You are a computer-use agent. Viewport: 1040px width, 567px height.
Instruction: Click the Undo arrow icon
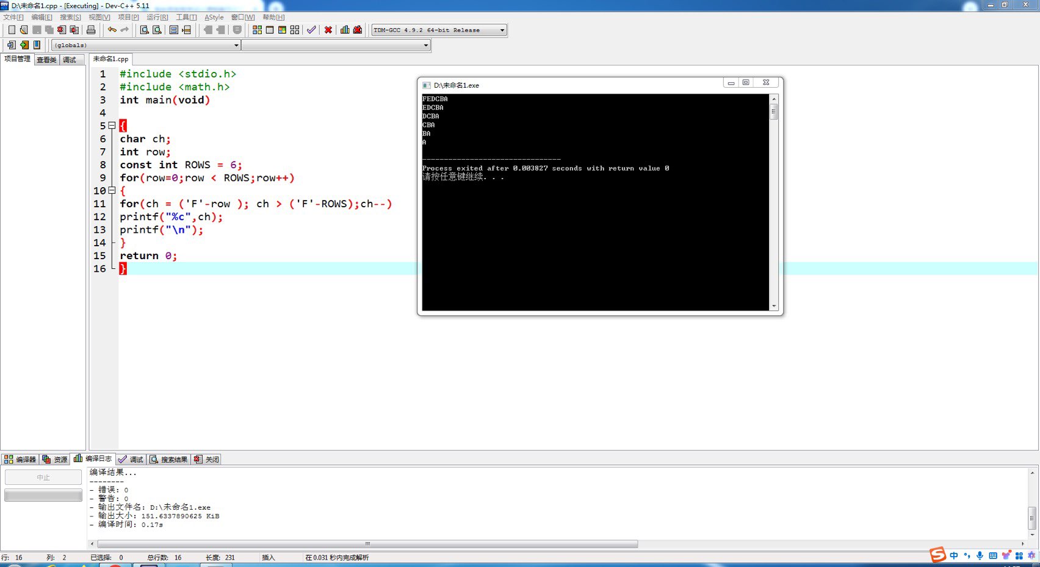pos(112,30)
